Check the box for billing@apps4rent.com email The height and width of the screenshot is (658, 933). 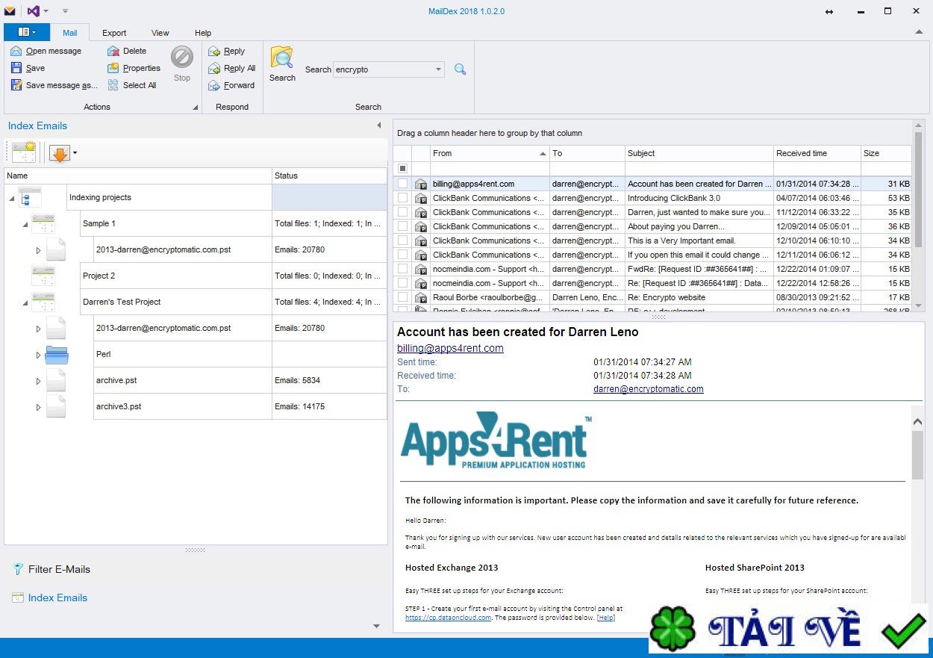click(403, 184)
